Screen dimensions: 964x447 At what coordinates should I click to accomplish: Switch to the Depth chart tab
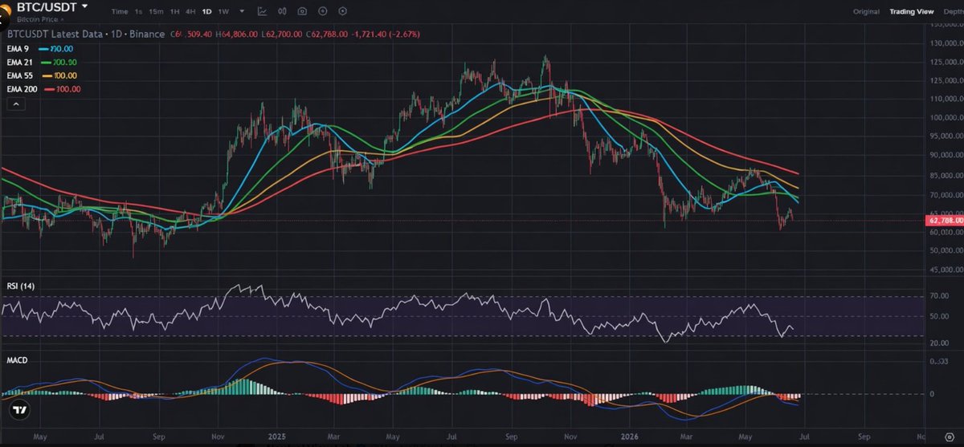pos(953,12)
